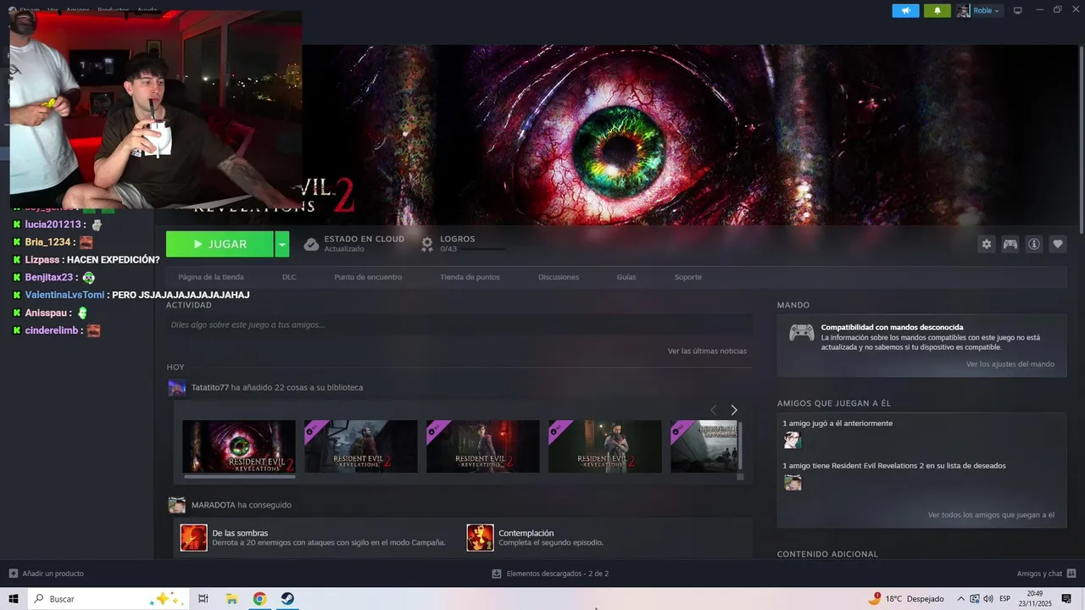
Task: Open the DLC tab
Action: click(x=289, y=277)
